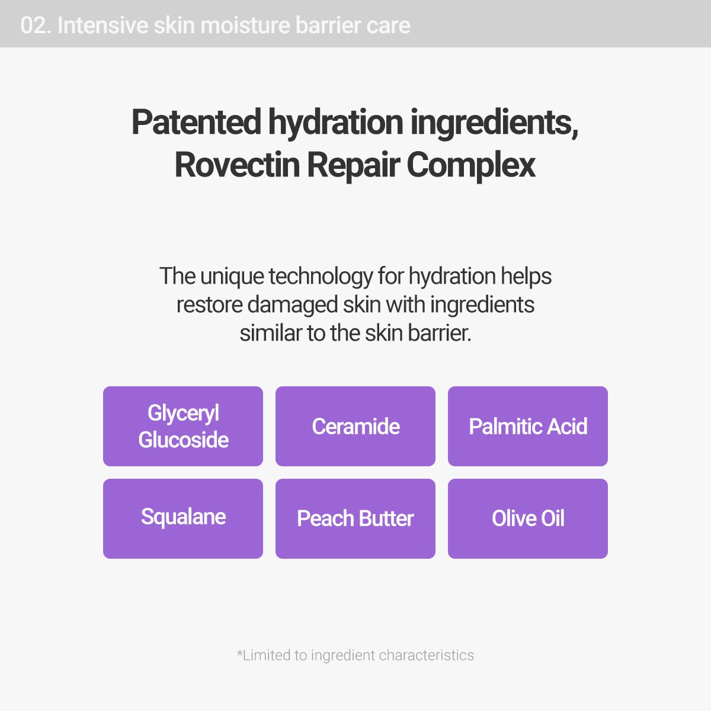Open the Olive Oil ingredient tile

coord(527,518)
